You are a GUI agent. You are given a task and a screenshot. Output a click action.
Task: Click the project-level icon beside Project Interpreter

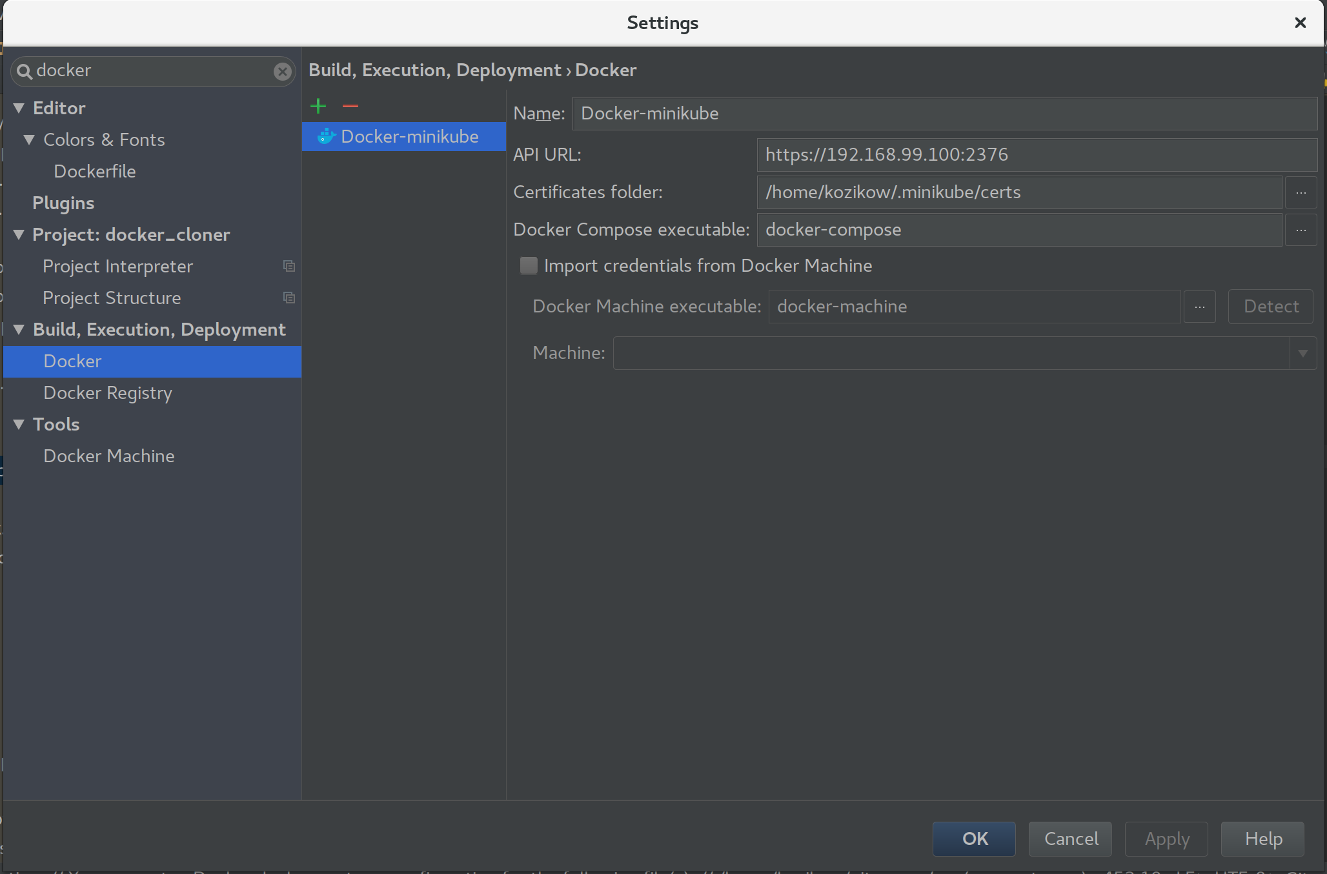pyautogui.click(x=289, y=266)
